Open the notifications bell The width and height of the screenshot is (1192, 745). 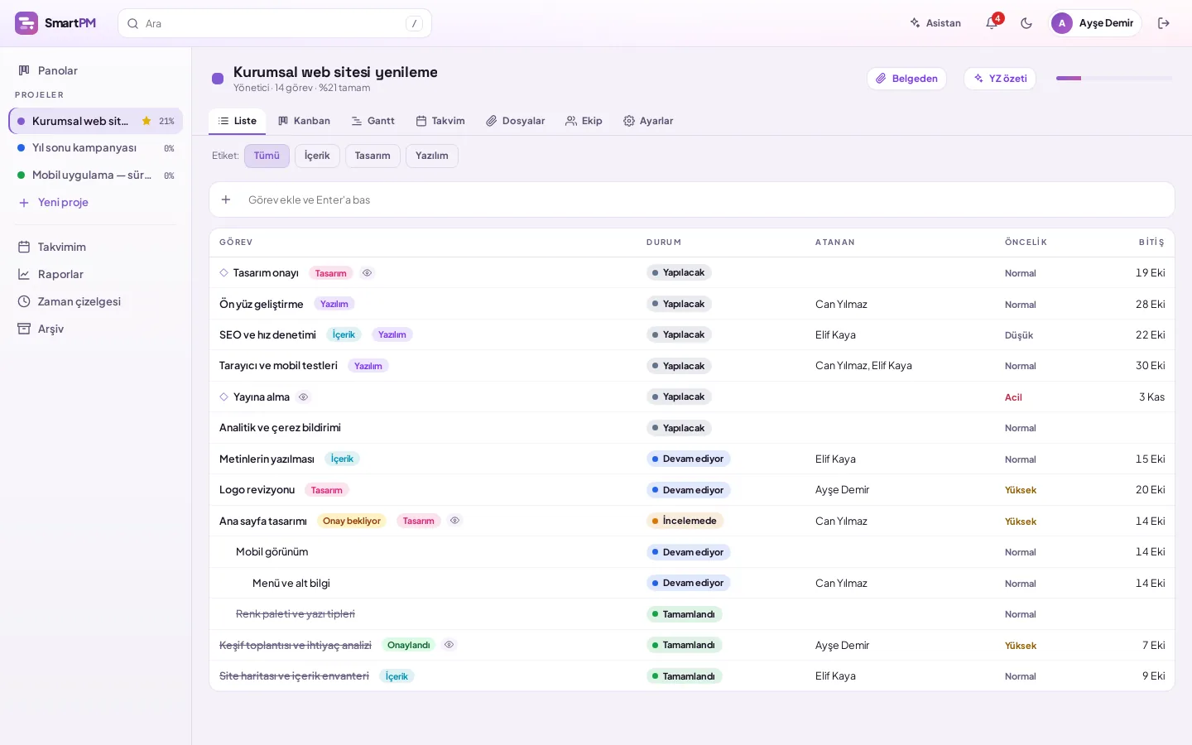point(992,23)
